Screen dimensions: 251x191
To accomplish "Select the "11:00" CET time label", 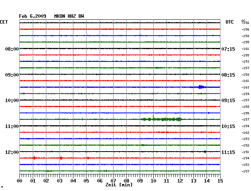I will (x=12, y=126).
